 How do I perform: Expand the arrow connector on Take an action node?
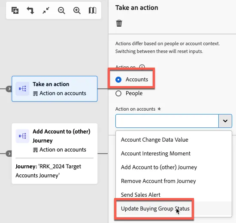[9, 89]
